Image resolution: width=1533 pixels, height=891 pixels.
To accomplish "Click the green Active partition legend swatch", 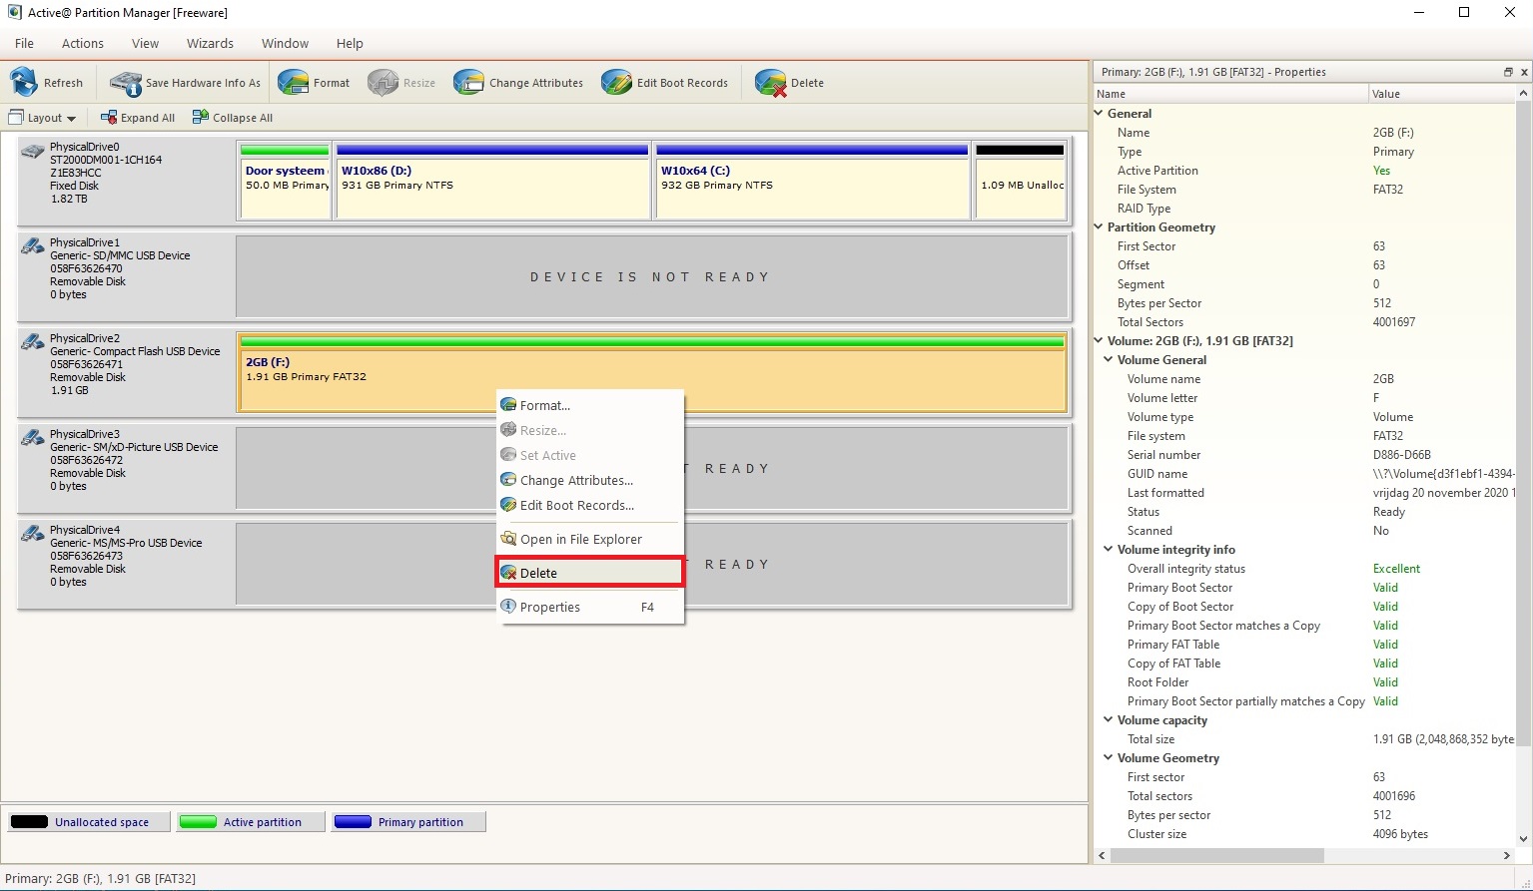I will (198, 822).
